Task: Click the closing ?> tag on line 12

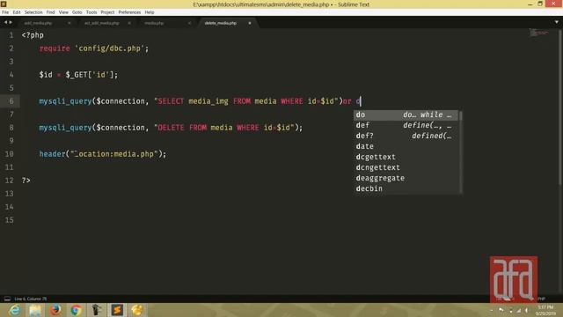Action: tap(26, 181)
